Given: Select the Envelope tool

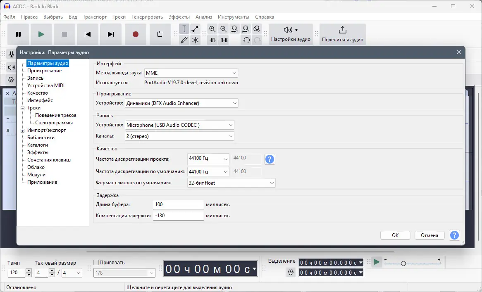Looking at the screenshot, I should 195,29.
